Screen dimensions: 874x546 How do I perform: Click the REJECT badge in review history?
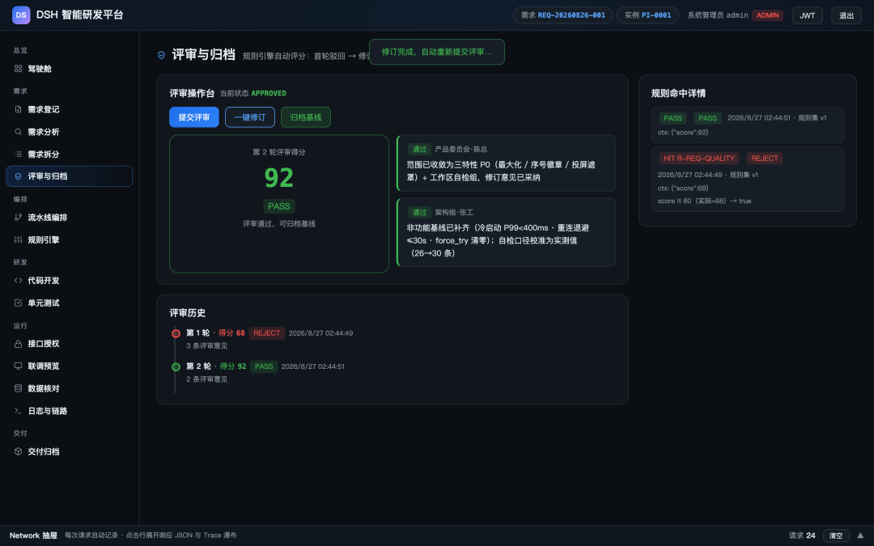266,333
